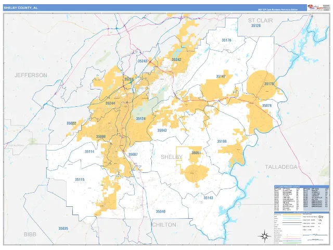This screenshot has width=333, height=250.
Task: Select ZIP code 35114 label
Action: tap(89, 152)
